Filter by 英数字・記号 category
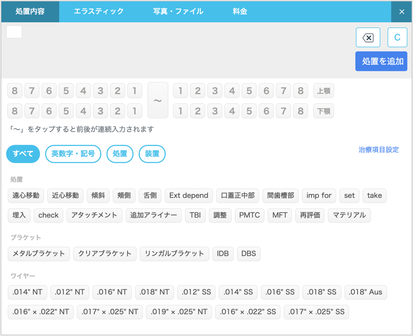The height and width of the screenshot is (336, 413). 73,154
